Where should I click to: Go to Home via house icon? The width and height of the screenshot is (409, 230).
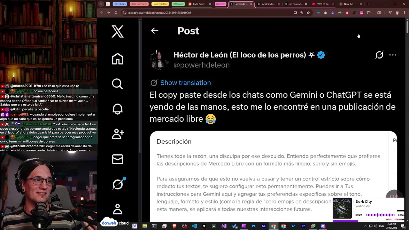pyautogui.click(x=118, y=59)
